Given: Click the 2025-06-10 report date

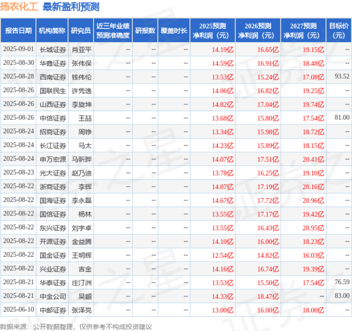Looking at the screenshot, I should pyautogui.click(x=19, y=309).
